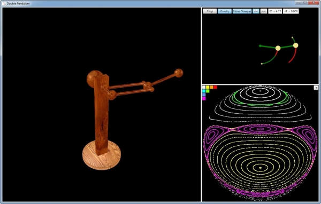Select the red color swatch
The height and width of the screenshot is (204, 321).
(x=215, y=87)
